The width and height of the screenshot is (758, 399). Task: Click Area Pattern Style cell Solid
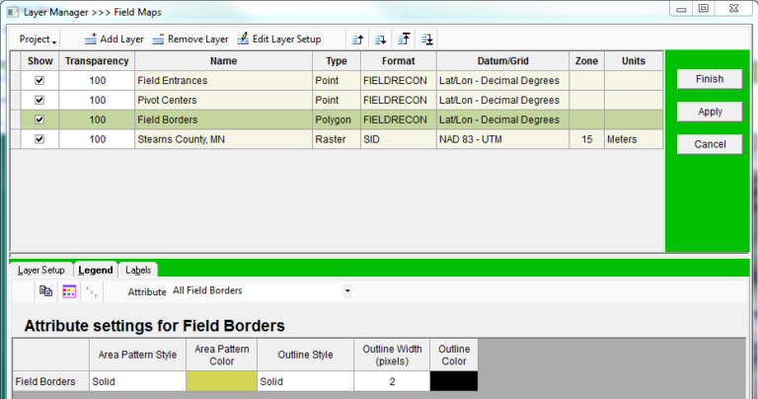(x=138, y=381)
